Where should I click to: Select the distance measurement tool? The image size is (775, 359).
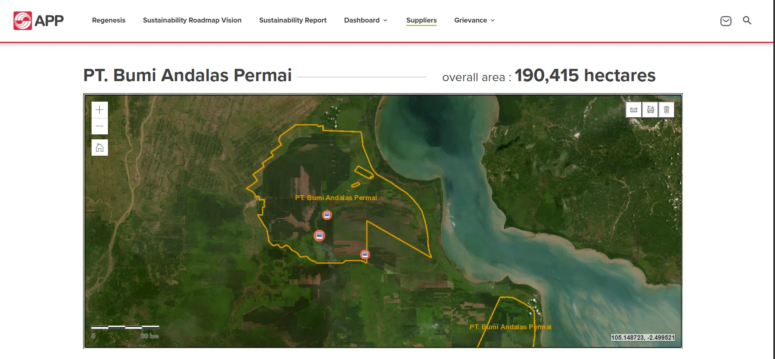[x=634, y=110]
